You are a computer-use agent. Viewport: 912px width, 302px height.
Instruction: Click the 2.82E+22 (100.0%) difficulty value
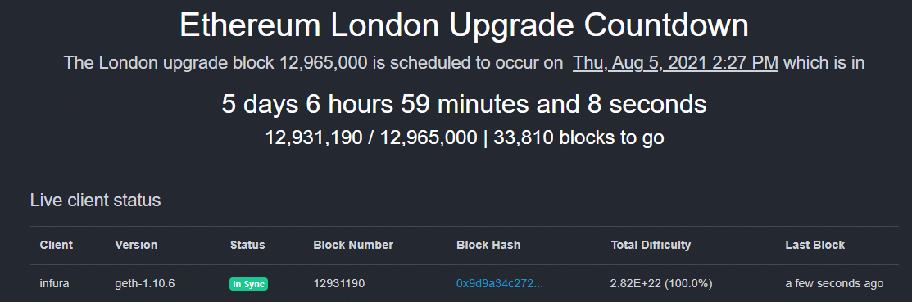pyautogui.click(x=661, y=283)
